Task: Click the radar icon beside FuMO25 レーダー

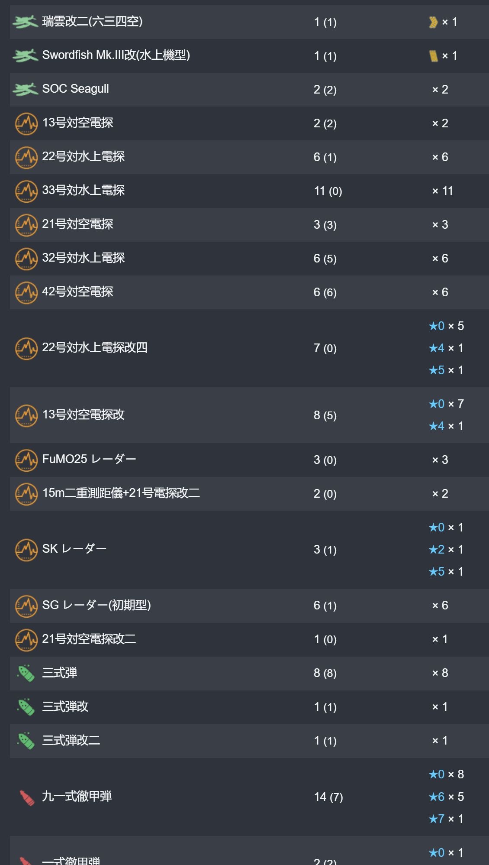Action: tap(26, 460)
